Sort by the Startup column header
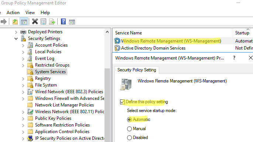253x142 pixels. coord(243,33)
